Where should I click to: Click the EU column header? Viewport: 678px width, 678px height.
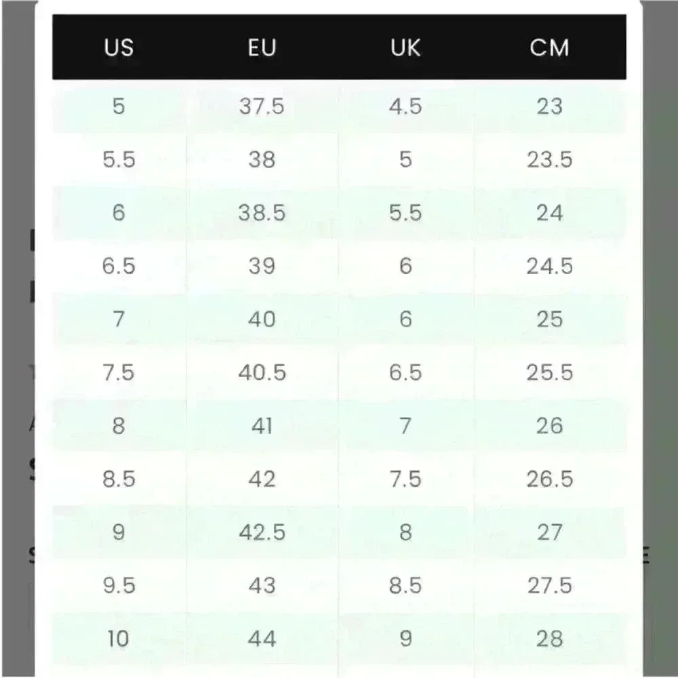coord(262,47)
